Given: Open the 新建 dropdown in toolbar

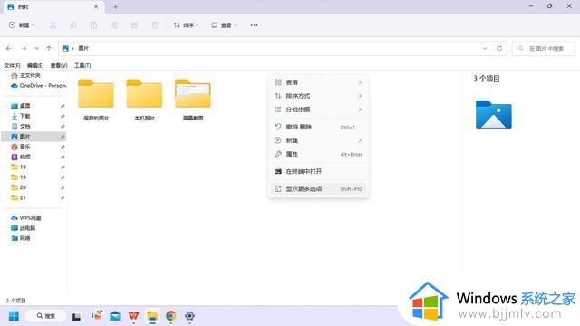Looking at the screenshot, I should click(22, 25).
